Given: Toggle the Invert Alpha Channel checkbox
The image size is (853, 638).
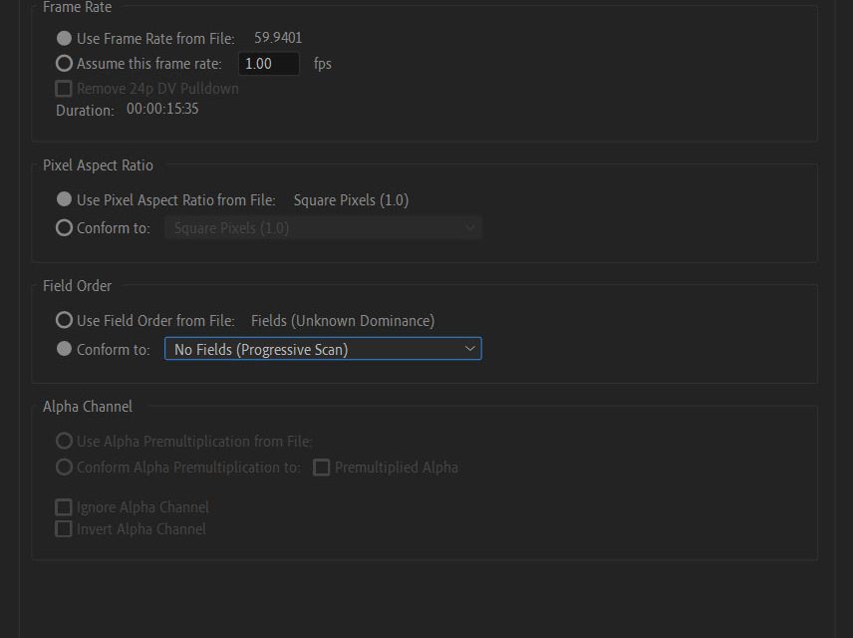Looking at the screenshot, I should [64, 529].
